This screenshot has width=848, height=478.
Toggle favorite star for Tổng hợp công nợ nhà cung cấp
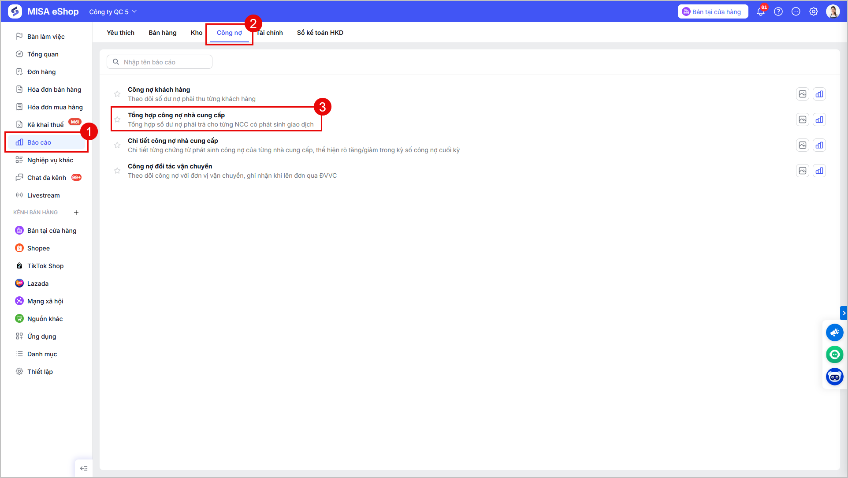tap(117, 119)
